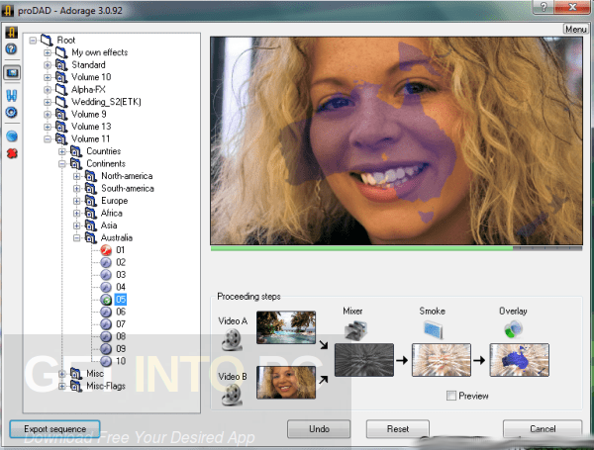Expand the Wedding_S2(ETK) node
Screen dimensions: 594x450
click(48, 102)
